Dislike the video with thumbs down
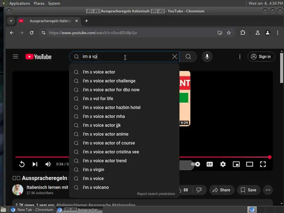This screenshot has height=213, width=284. [x=199, y=190]
